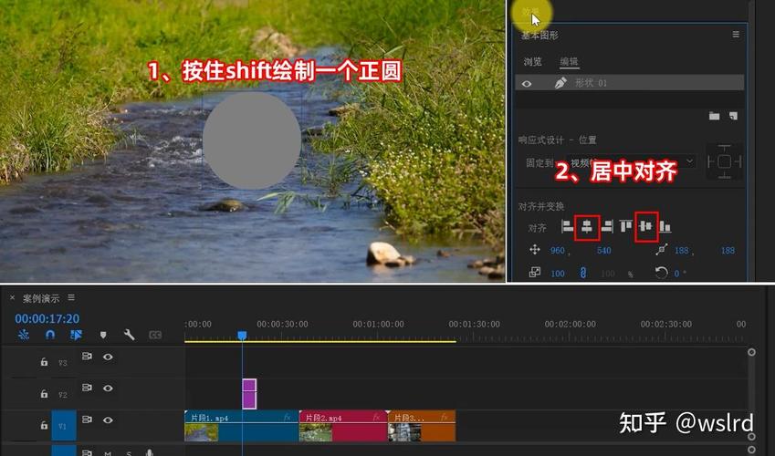Solo the audio track with S button
Viewport: 775px width, 456px height.
coord(129,452)
